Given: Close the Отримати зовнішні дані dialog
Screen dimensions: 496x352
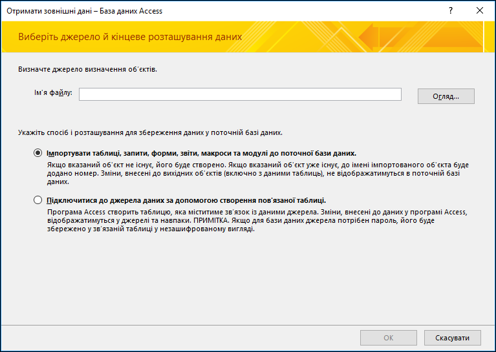Looking at the screenshot, I should 480,11.
